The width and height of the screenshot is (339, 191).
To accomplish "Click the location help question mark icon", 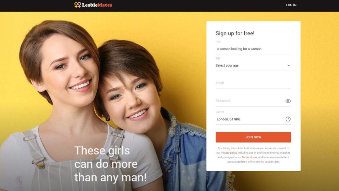I will 288,119.
